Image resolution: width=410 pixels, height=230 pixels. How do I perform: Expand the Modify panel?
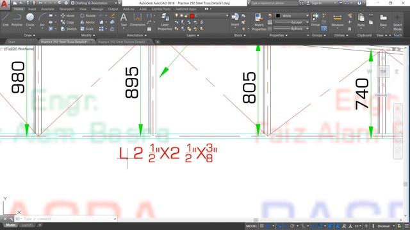pos(88,35)
